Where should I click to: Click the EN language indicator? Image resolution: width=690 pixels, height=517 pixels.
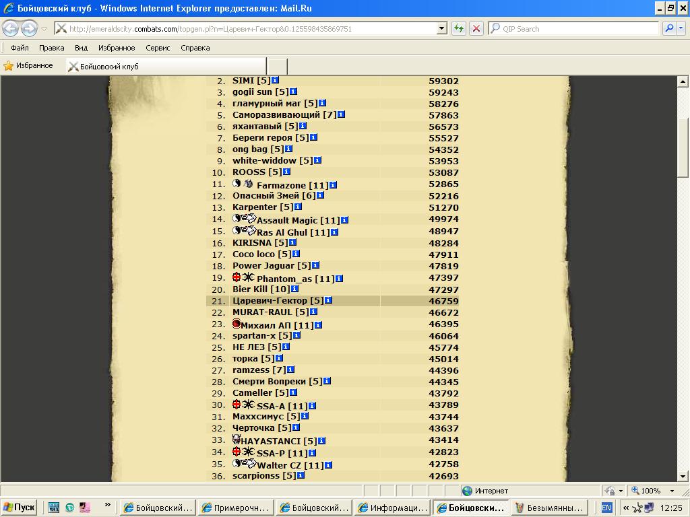606,508
